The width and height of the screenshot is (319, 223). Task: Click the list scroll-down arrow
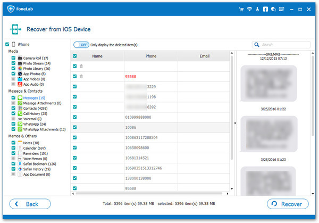(x=232, y=189)
